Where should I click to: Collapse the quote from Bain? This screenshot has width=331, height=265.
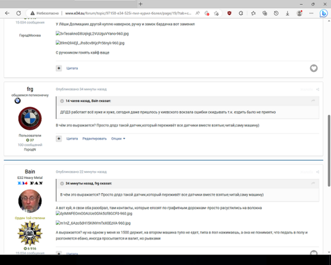[62, 101]
